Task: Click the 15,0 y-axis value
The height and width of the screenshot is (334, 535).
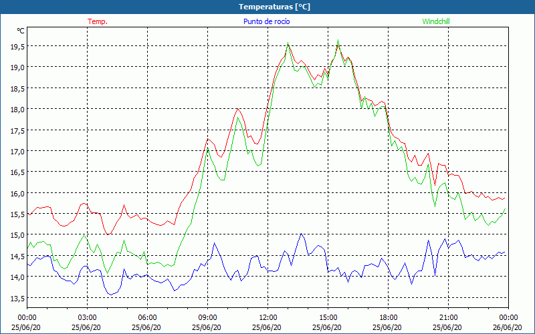Action: 17,236
